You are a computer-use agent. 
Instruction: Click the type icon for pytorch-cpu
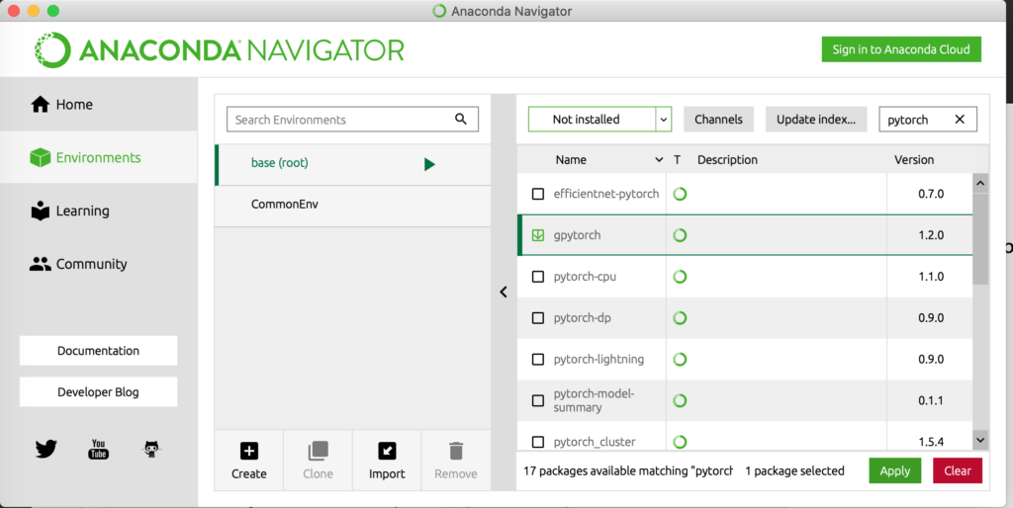[680, 277]
